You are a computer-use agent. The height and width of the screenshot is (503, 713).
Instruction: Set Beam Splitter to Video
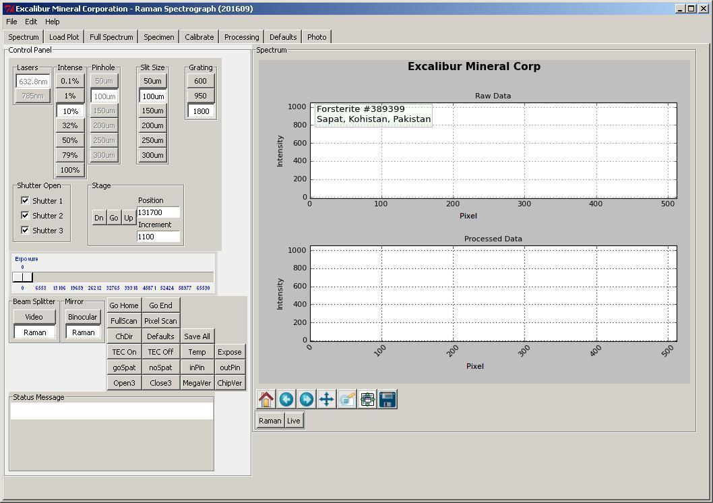pos(34,316)
